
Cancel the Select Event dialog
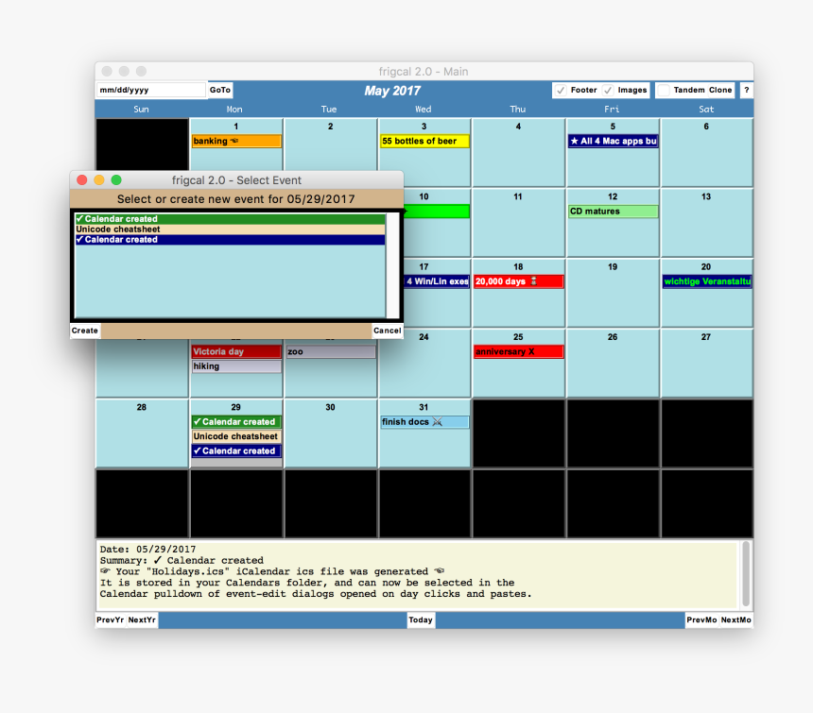(x=387, y=331)
